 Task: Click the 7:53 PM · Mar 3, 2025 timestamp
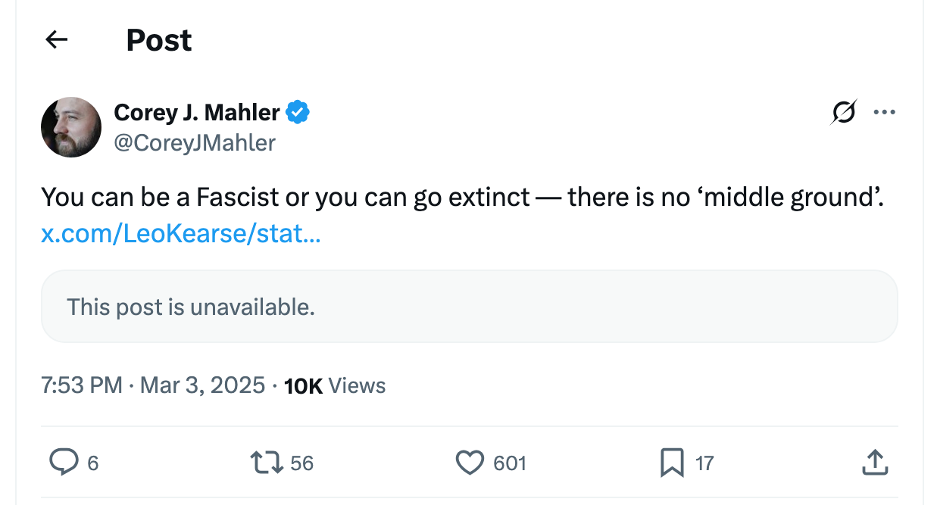[x=153, y=385]
